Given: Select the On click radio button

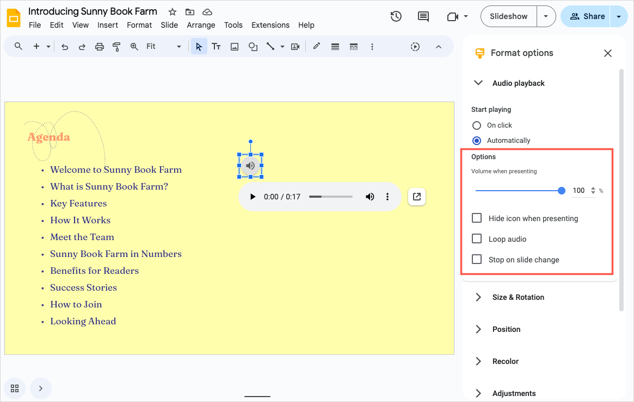Looking at the screenshot, I should (x=477, y=125).
